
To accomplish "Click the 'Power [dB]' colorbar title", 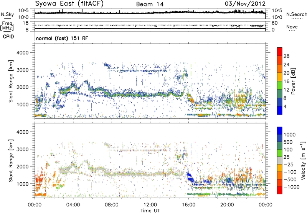I will [x=293, y=81].
